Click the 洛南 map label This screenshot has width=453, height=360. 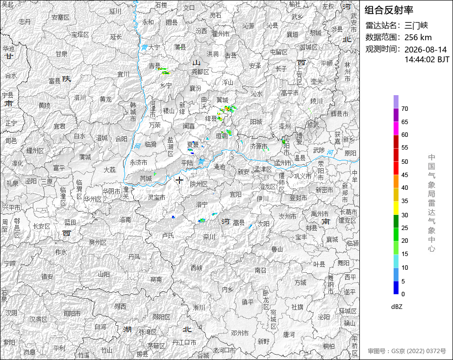[125, 220]
